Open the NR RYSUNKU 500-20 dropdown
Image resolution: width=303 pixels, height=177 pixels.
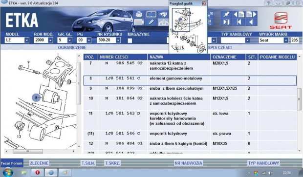(x=109, y=40)
